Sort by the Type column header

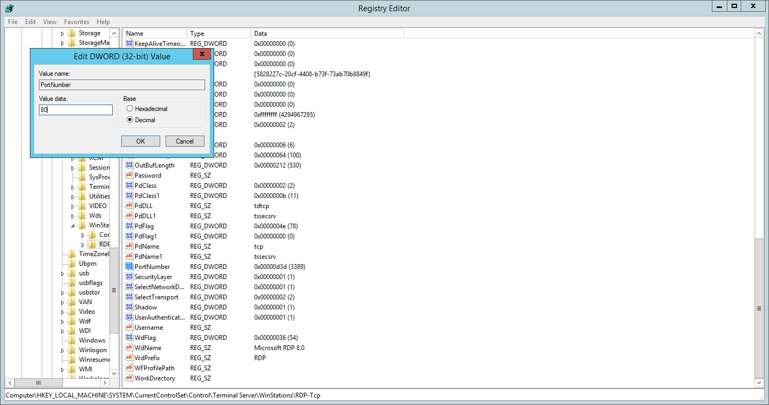click(x=219, y=34)
